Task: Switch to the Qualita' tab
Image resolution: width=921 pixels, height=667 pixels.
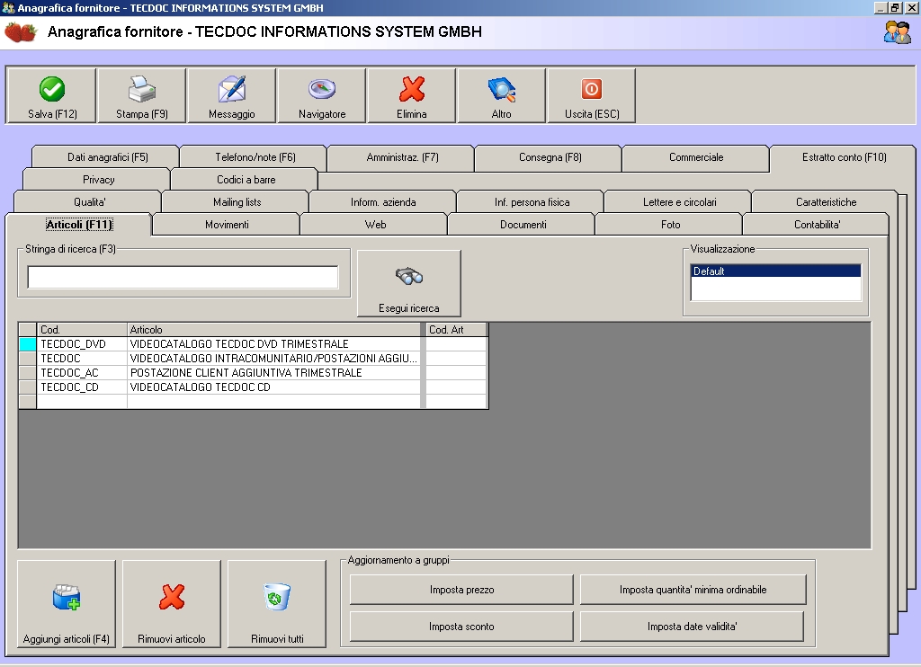Action: [x=89, y=202]
